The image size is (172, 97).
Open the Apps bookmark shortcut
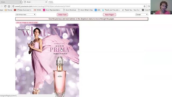click(2, 10)
